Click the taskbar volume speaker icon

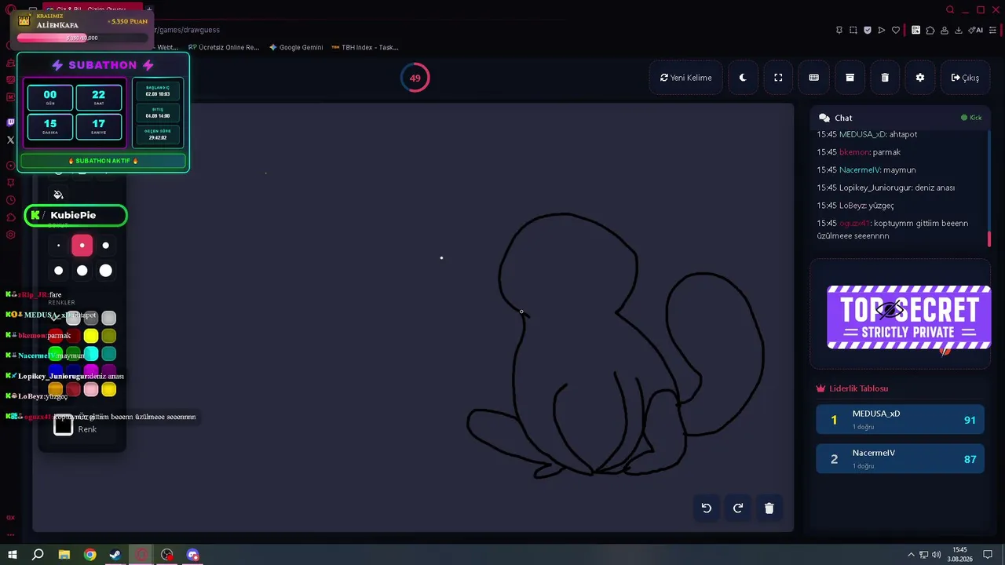[937, 555]
